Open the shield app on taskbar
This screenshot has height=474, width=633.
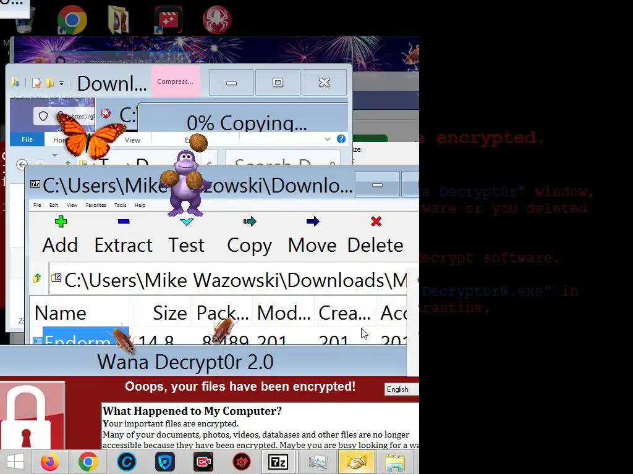pos(164,462)
